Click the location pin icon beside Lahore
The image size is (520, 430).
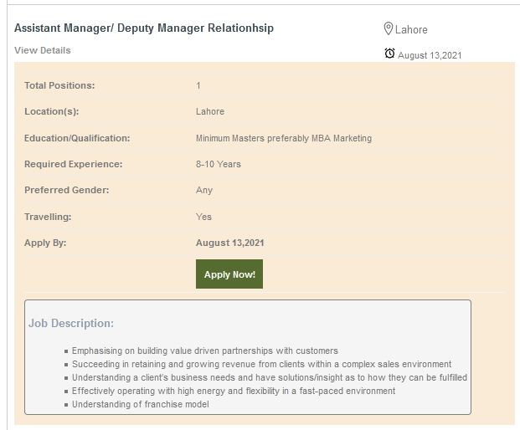(x=389, y=29)
